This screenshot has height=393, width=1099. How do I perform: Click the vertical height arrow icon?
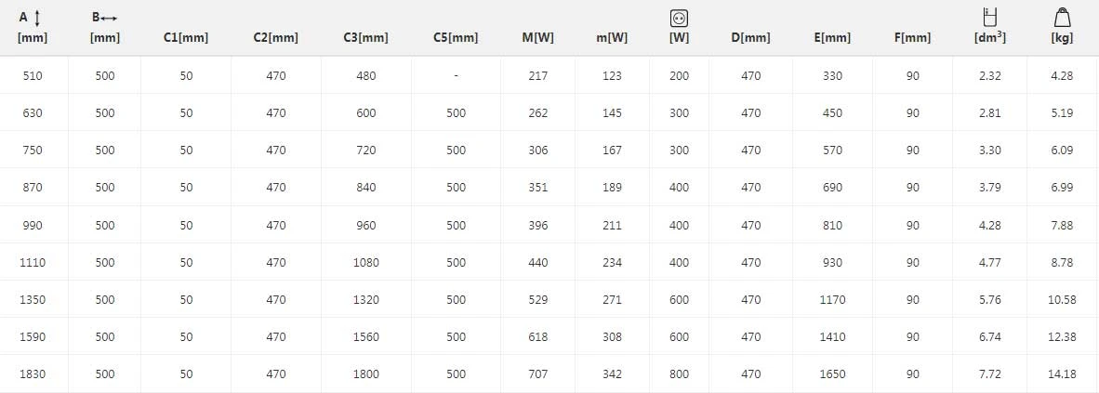coord(37,17)
